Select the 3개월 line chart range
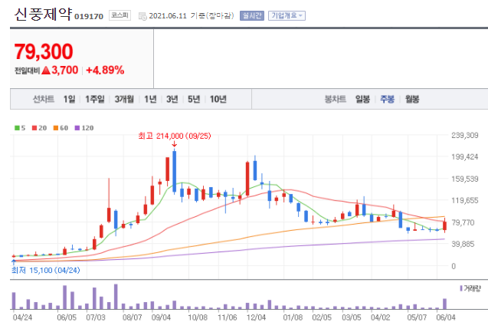The width and height of the screenshot is (488, 332). (x=124, y=99)
